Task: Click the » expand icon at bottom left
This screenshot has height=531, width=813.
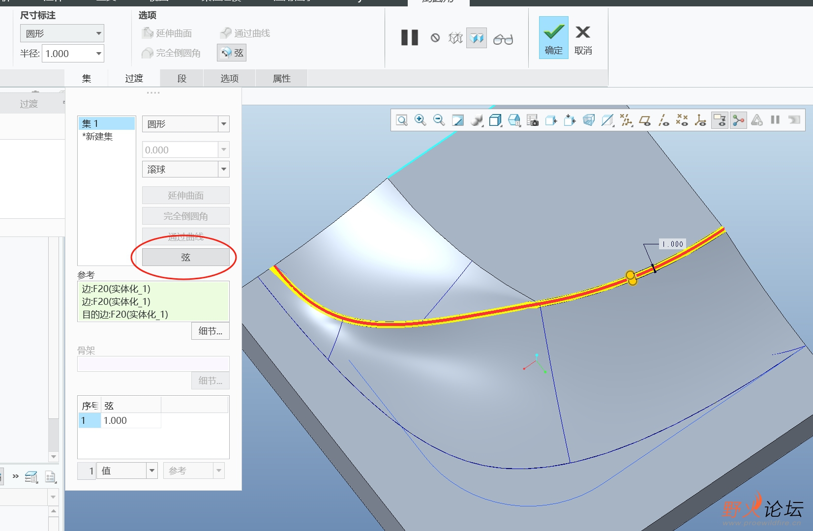Action: tap(16, 476)
